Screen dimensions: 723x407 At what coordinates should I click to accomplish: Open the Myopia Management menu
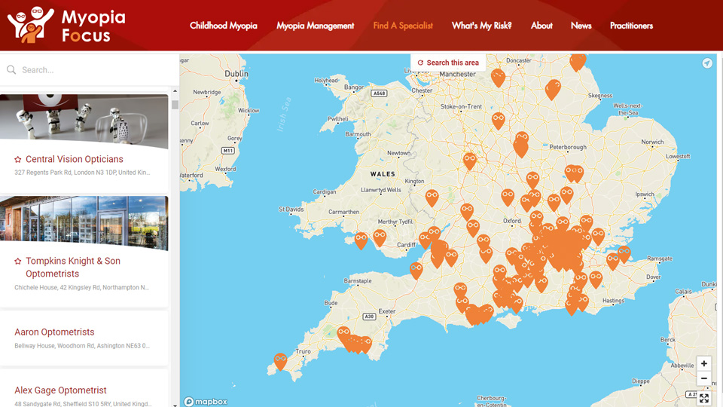316,26
